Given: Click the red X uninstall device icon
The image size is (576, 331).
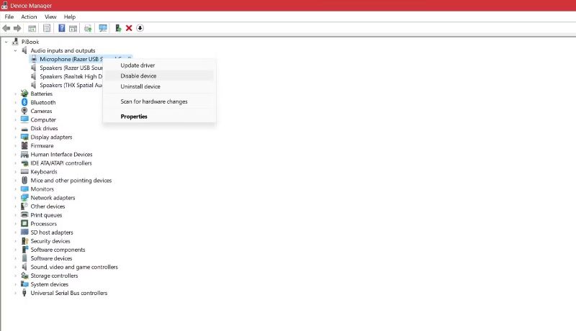Looking at the screenshot, I should click(129, 28).
